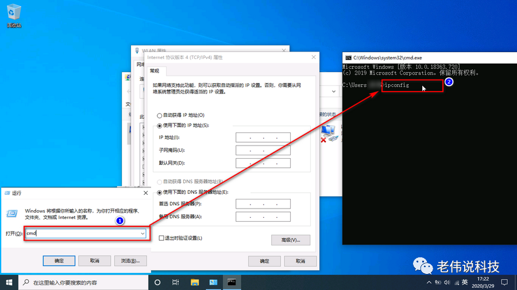This screenshot has height=290, width=517.
Task: Click the Run dialog title icon
Action: click(7, 193)
